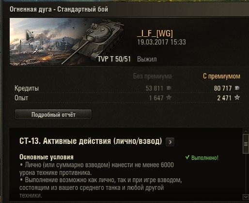This screenshot has height=203, width=249.
Task: Click the Кредиты row label
Action: [x=27, y=88]
